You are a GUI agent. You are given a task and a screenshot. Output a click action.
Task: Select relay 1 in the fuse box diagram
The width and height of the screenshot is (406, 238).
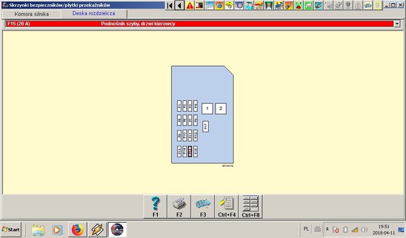click(207, 109)
